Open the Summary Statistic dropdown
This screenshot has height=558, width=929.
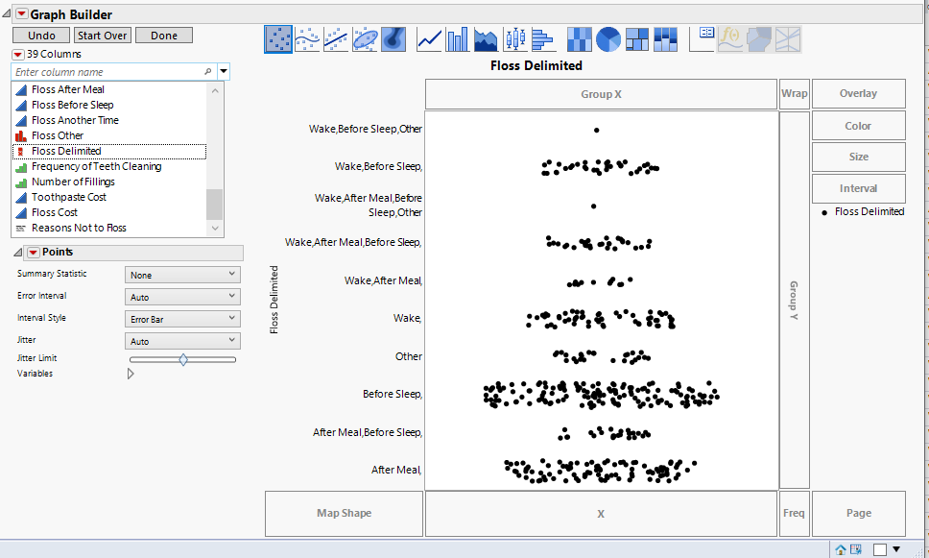click(181, 274)
